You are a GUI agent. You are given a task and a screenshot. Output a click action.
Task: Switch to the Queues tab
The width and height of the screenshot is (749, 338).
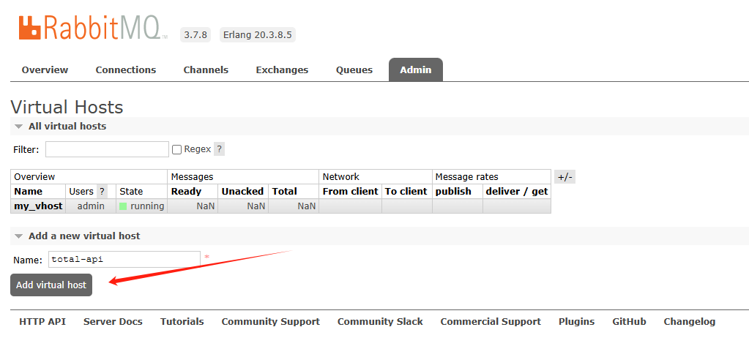coord(354,70)
